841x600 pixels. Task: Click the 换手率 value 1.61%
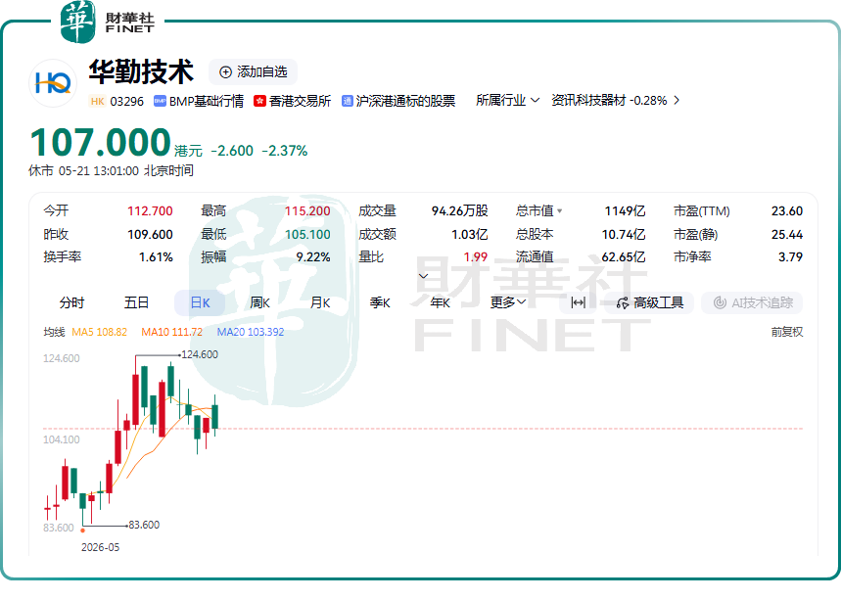(x=156, y=257)
